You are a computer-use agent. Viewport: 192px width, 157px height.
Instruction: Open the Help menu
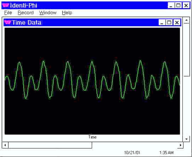tap(67, 13)
